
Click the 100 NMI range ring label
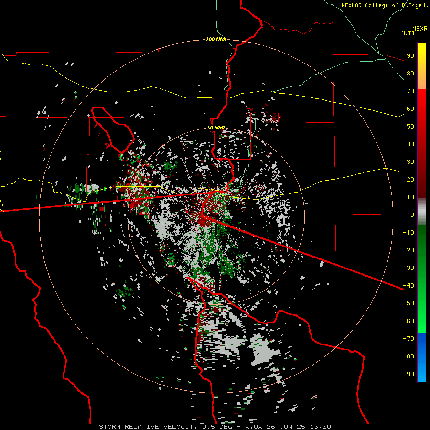[x=216, y=39]
